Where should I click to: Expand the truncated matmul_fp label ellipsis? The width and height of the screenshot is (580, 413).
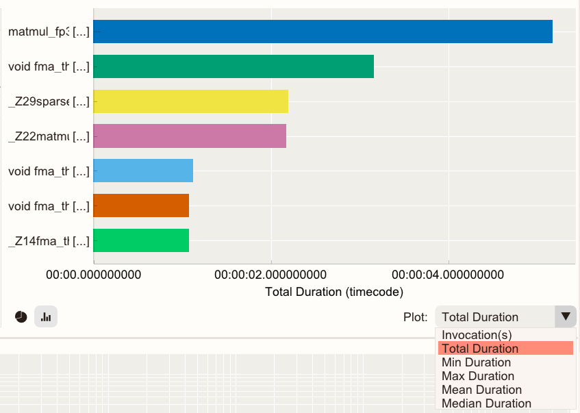81,32
